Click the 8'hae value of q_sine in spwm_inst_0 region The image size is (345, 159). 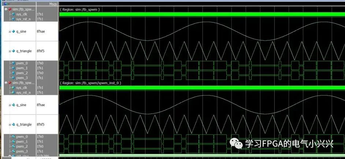41,105
